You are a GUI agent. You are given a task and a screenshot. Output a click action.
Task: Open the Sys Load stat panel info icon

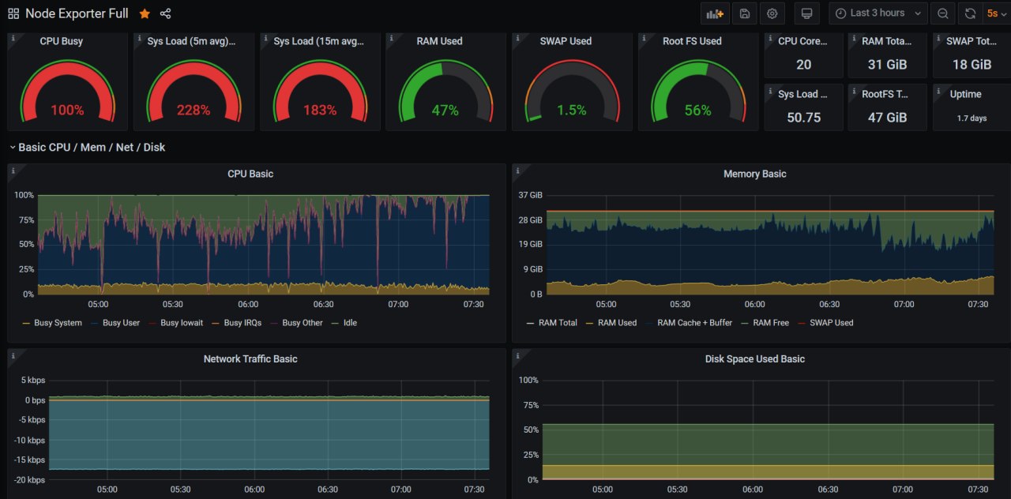click(769, 90)
